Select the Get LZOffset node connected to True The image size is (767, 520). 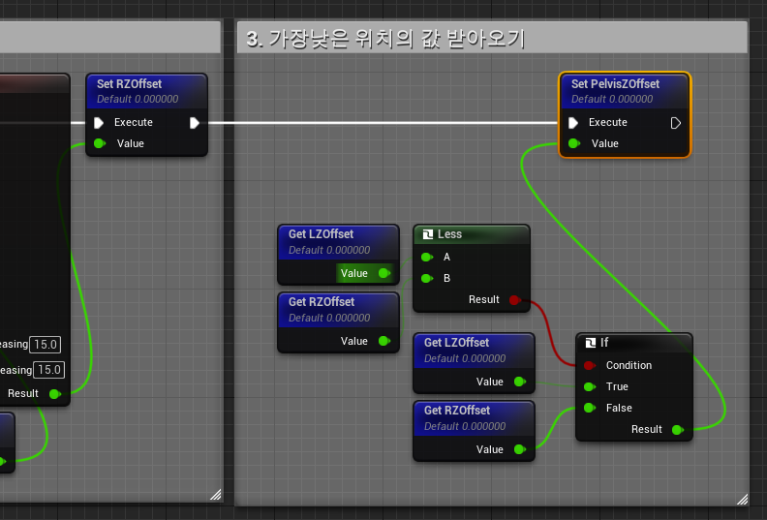pyautogui.click(x=474, y=363)
